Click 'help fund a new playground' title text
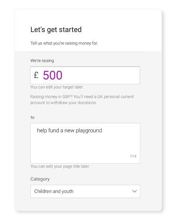Image resolution: width=176 pixels, height=220 pixels. pos(70,131)
